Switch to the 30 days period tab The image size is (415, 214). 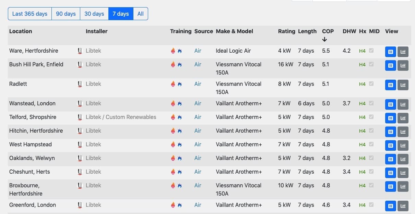pyautogui.click(x=94, y=14)
